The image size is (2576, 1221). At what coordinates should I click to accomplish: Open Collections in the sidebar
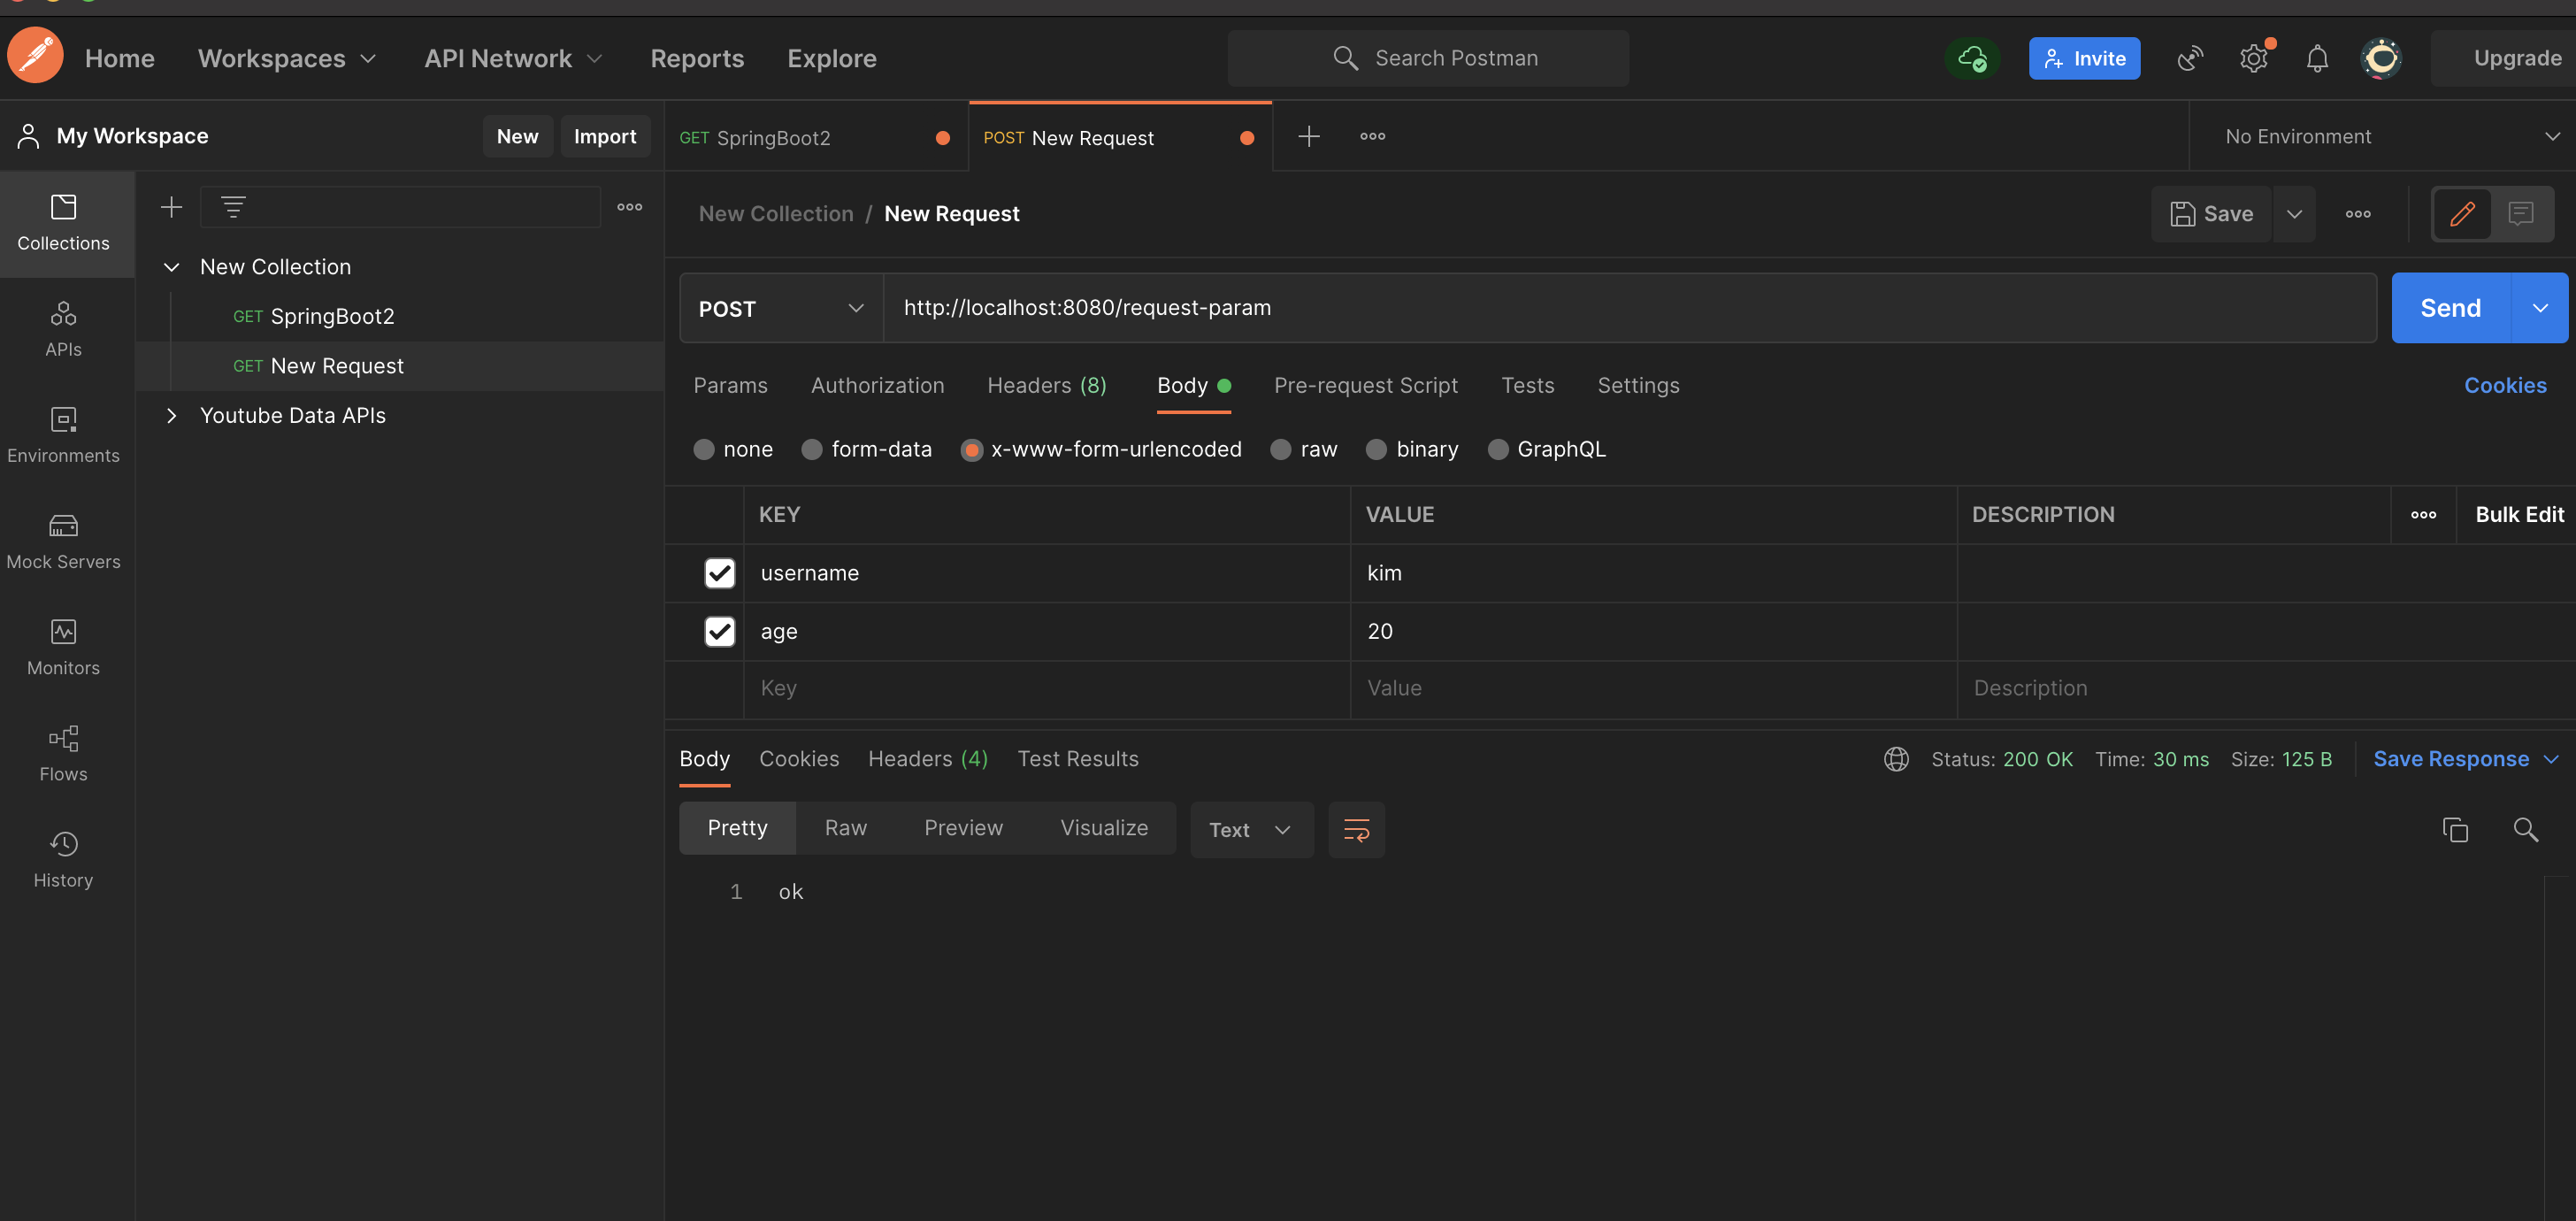point(63,224)
